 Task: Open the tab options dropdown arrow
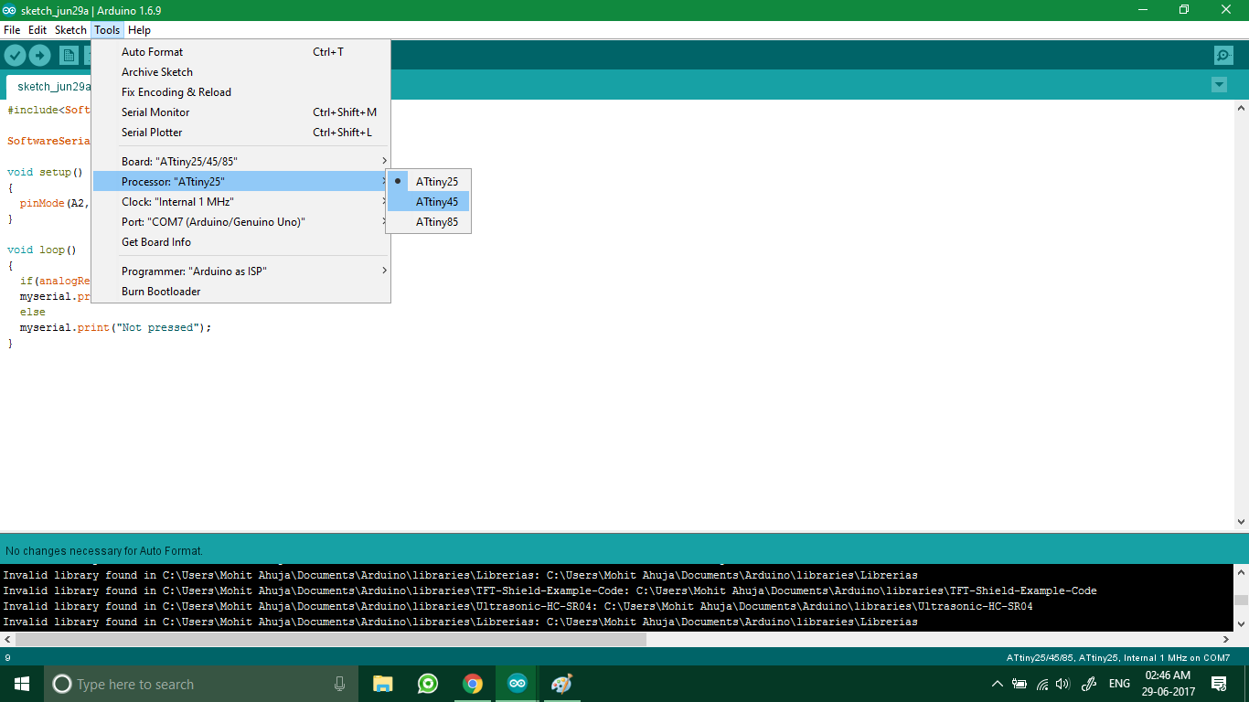[x=1219, y=85]
